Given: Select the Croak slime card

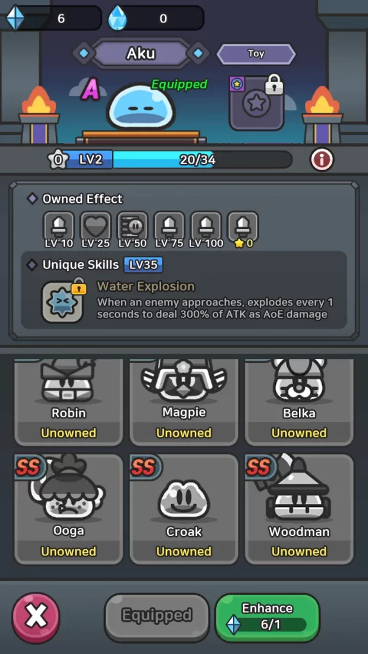Looking at the screenshot, I should [x=184, y=509].
